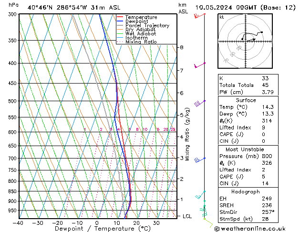Click the -40 temperature axis label

point(18,223)
